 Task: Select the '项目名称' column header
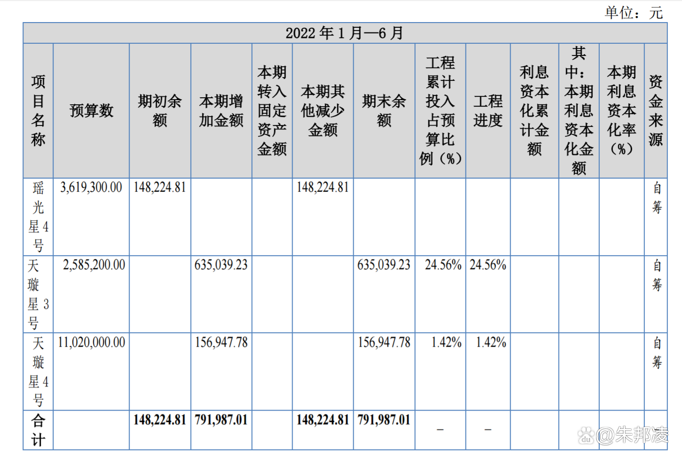coord(38,110)
